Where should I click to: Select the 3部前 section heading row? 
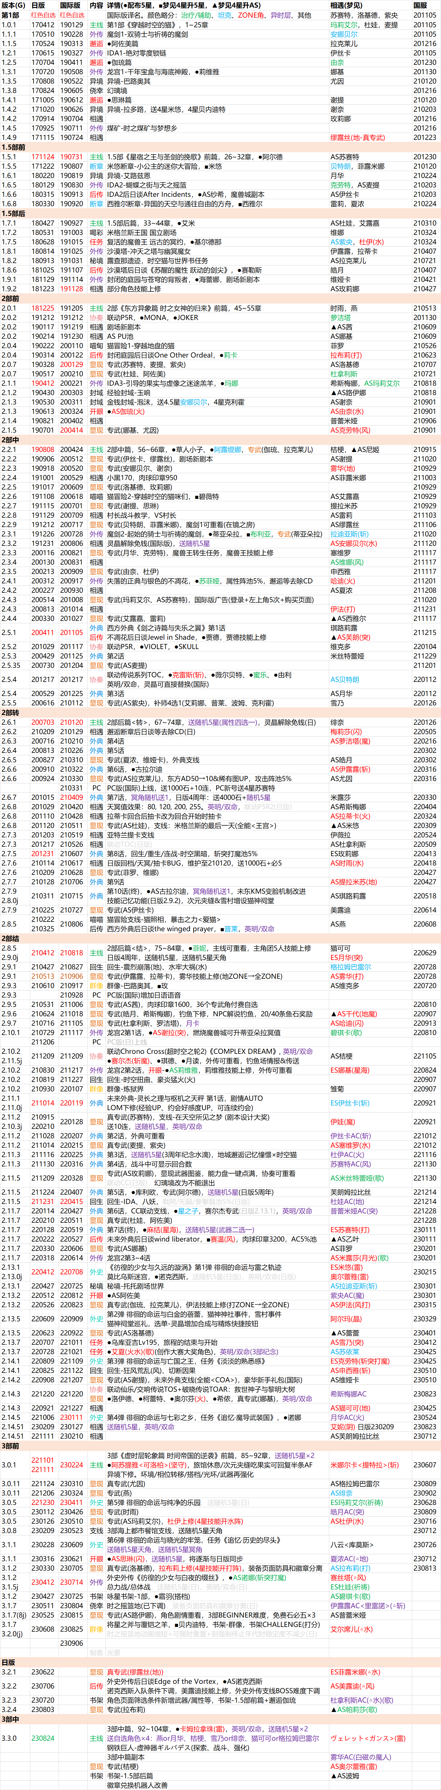click(x=11, y=1446)
